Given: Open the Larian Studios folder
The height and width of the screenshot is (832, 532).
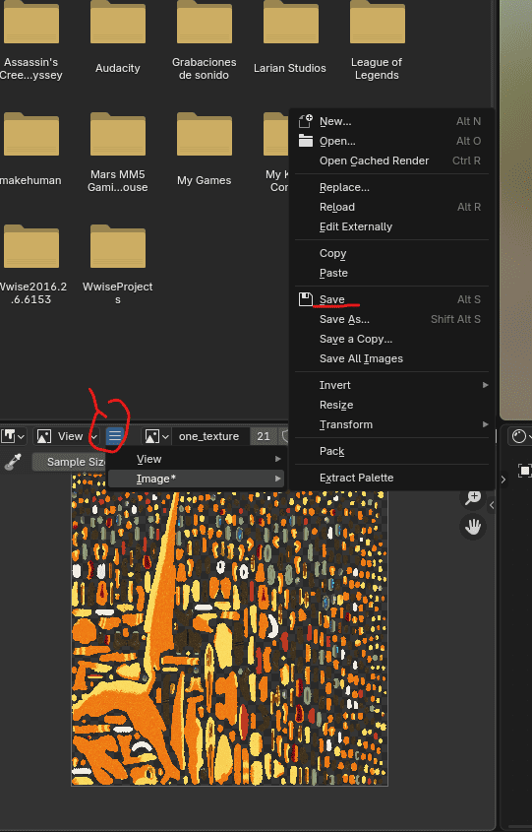Looking at the screenshot, I should coord(290,37).
